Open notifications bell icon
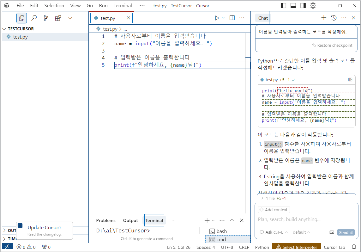The width and height of the screenshot is (361, 252). (354, 247)
